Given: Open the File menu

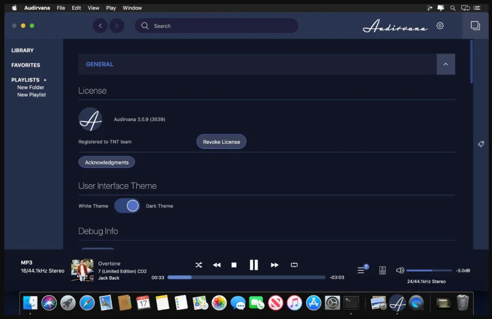Looking at the screenshot, I should point(61,8).
